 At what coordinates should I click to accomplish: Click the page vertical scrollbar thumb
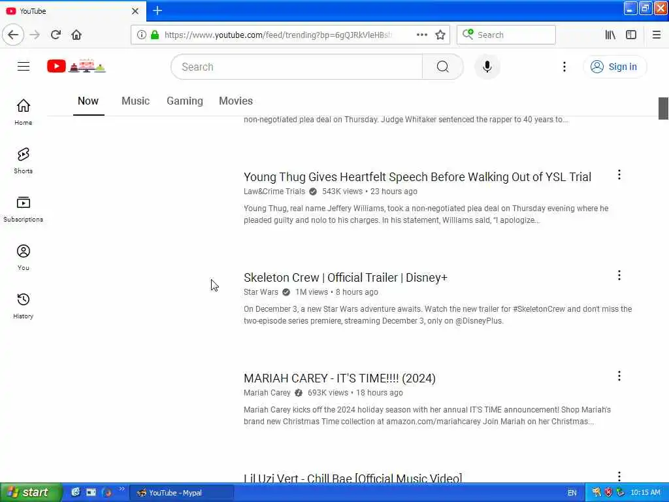(663, 109)
